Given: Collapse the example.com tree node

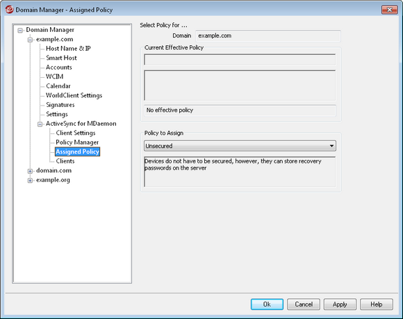Looking at the screenshot, I should (30, 40).
